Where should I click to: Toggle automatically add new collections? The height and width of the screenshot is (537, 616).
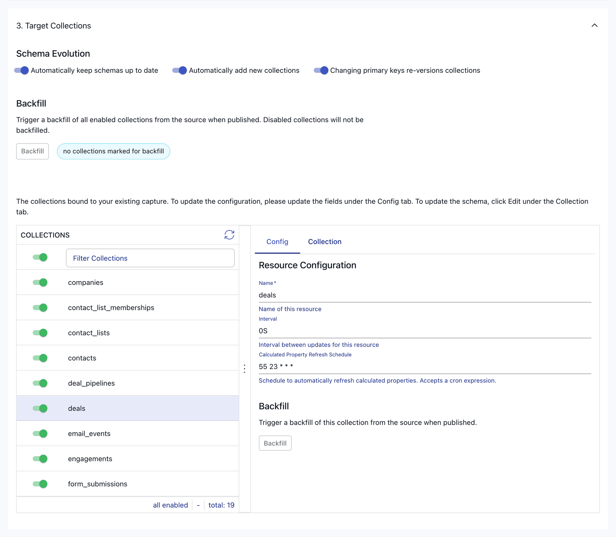tap(180, 70)
